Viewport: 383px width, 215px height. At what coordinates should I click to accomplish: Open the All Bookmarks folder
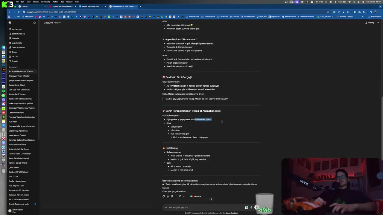[374, 17]
